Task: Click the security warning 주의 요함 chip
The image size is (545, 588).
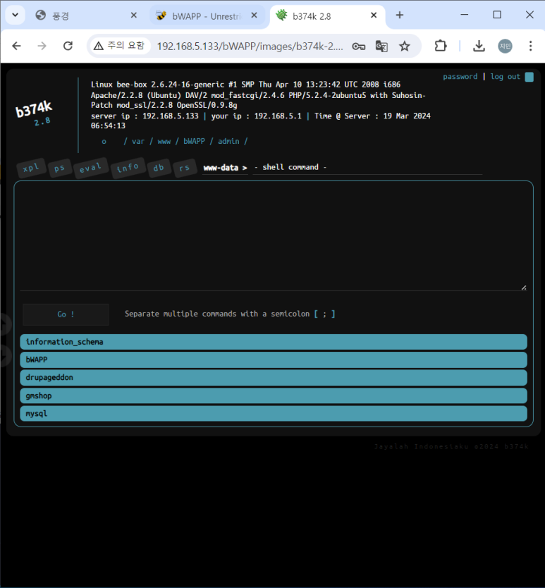Action: (x=120, y=46)
